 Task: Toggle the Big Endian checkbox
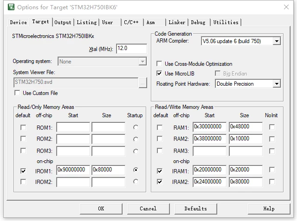pyautogui.click(x=218, y=73)
